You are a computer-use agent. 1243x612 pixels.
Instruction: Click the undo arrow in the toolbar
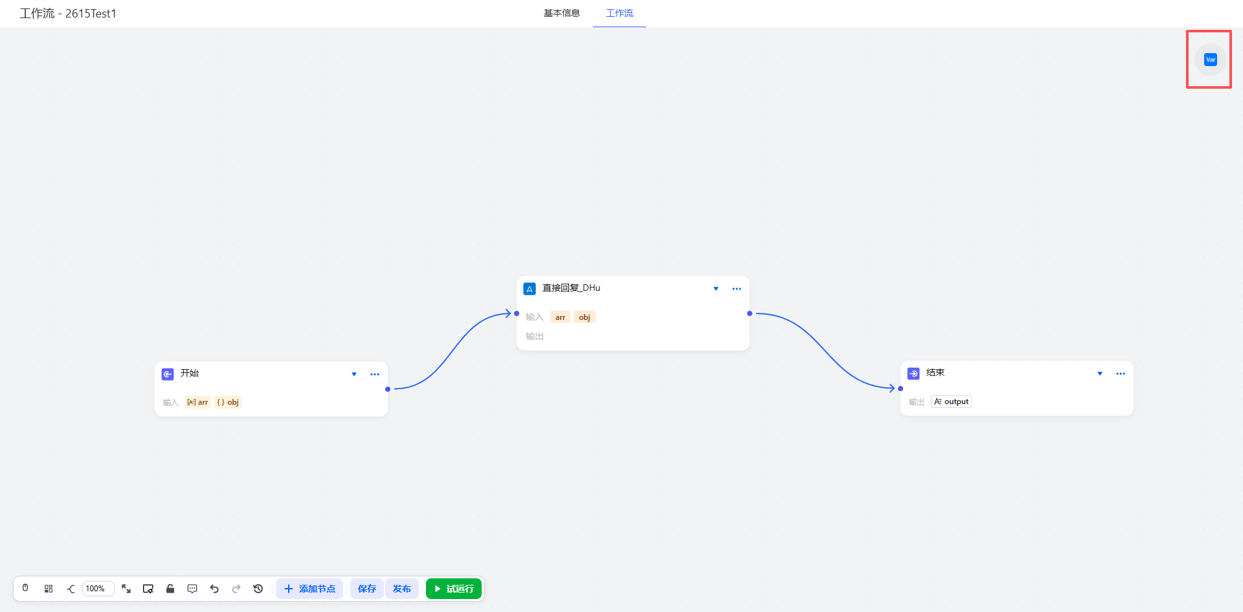click(214, 589)
